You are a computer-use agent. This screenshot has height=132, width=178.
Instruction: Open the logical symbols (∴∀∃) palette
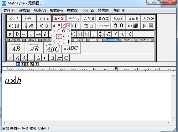click(x=89, y=19)
